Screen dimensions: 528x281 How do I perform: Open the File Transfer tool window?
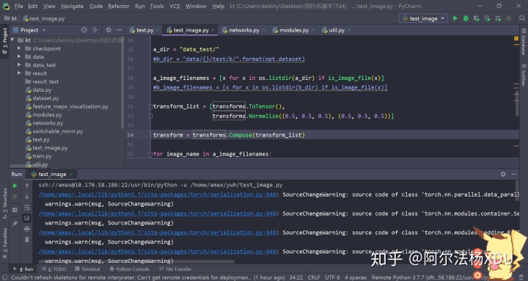(175, 269)
